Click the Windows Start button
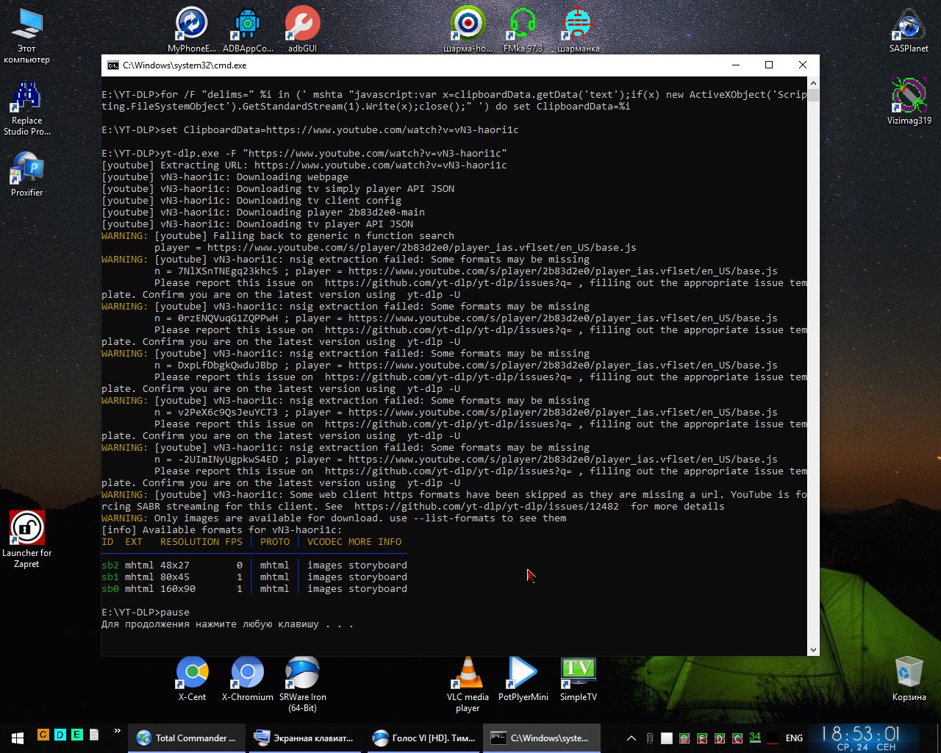Screen dimensions: 941x753 pos(17,738)
